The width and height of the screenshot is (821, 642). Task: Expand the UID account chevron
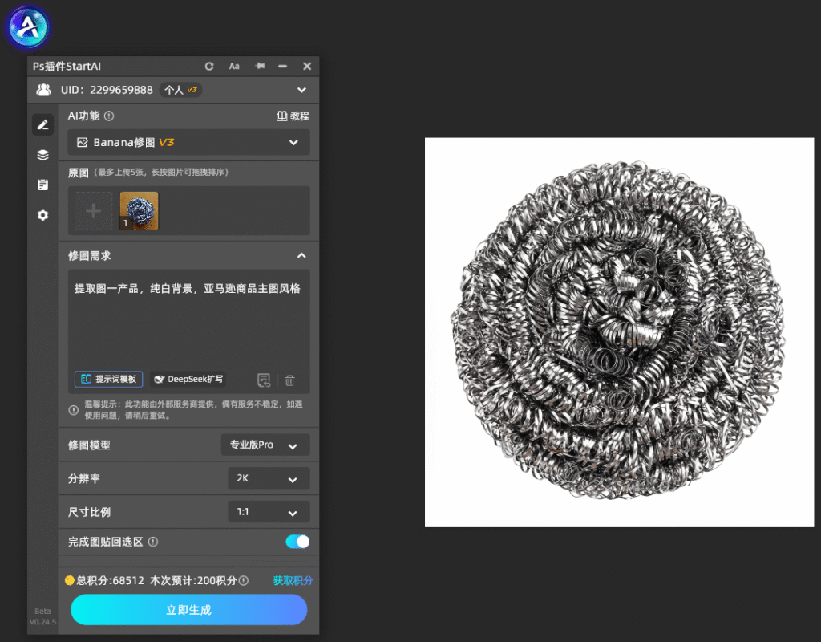(301, 90)
